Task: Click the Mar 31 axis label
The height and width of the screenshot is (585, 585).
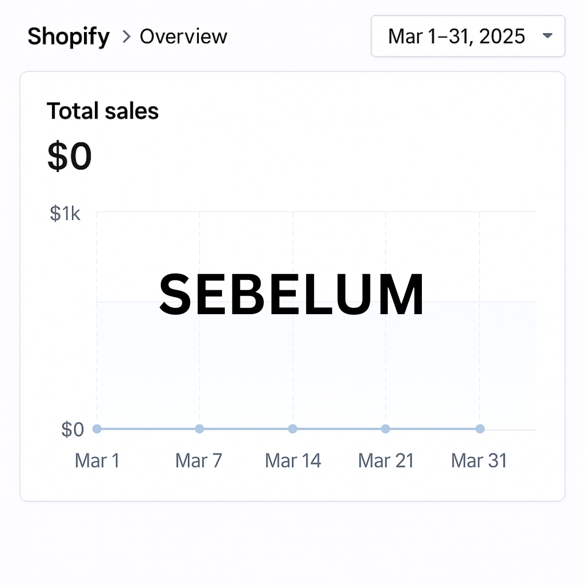Action: 479,460
